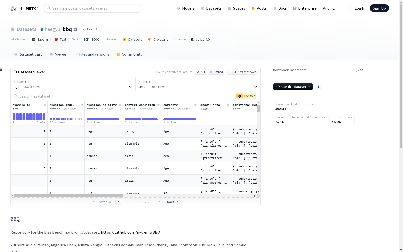Click the HF Mirror logo icon

pos(14,8)
